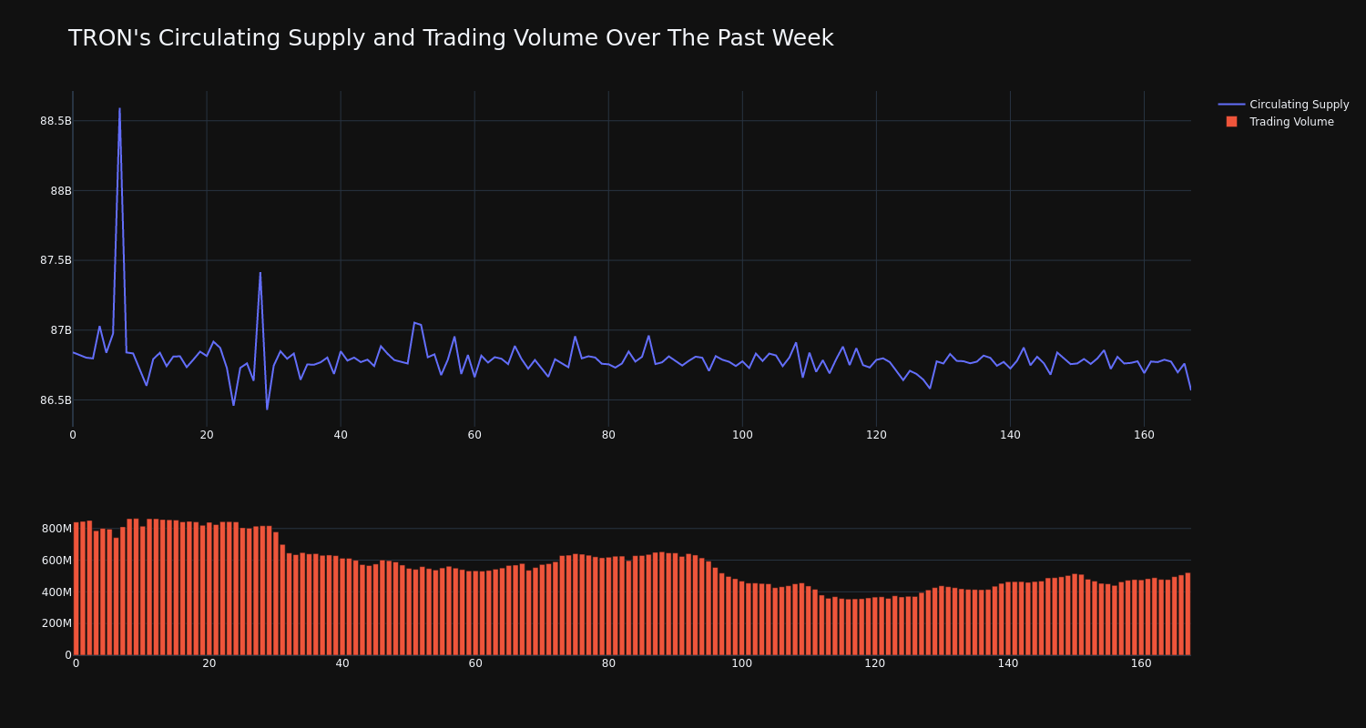Click x-axis label 140 under volume chart
Viewport: 1366px width, 728px height.
(x=1008, y=663)
